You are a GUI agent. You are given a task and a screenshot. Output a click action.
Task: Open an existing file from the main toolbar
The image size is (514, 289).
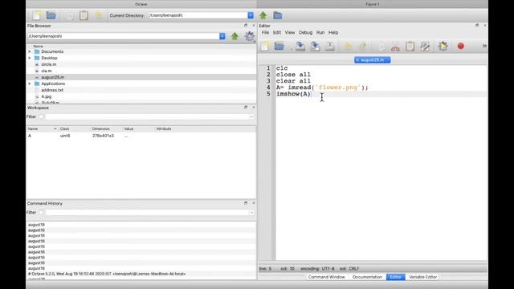pyautogui.click(x=51, y=15)
